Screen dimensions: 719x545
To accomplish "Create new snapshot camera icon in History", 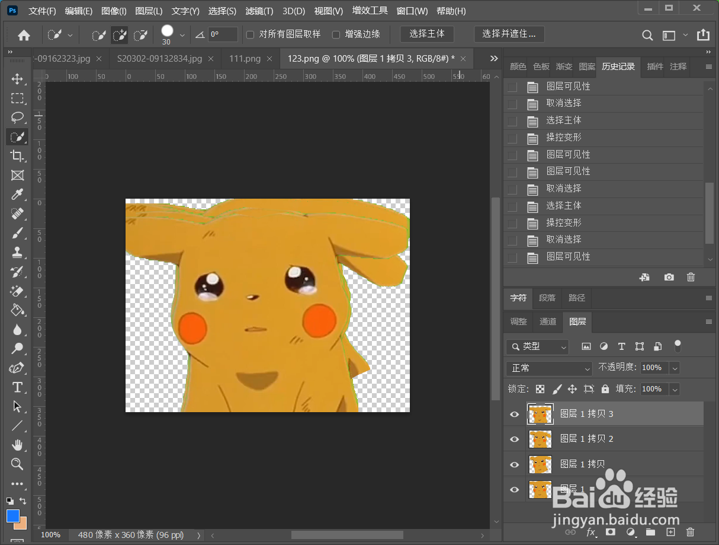I will pos(669,277).
